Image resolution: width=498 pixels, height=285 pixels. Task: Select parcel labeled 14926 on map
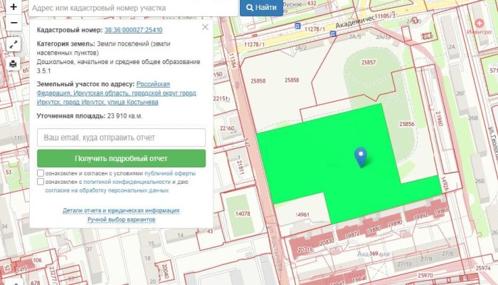pos(445,184)
